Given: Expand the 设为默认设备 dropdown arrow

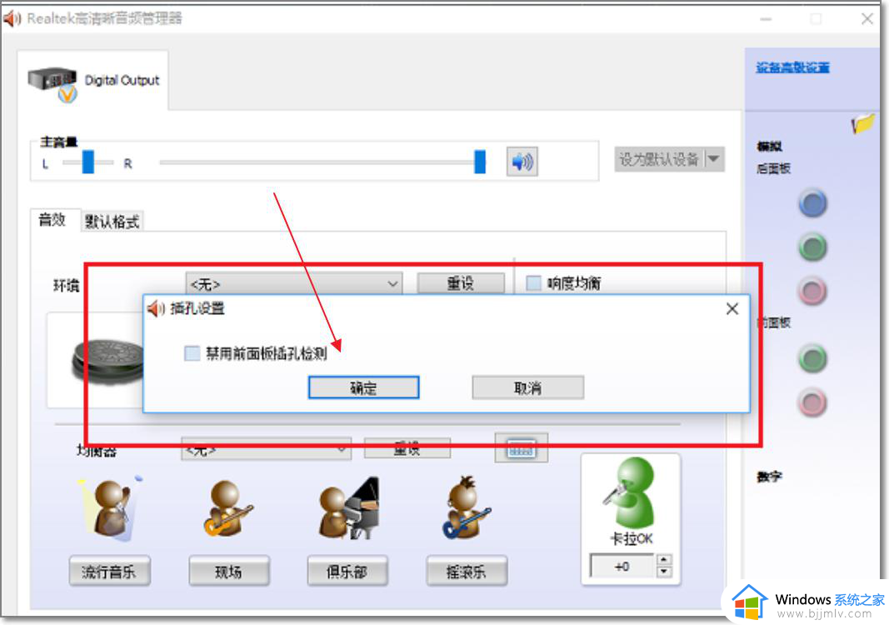Looking at the screenshot, I should coord(714,159).
